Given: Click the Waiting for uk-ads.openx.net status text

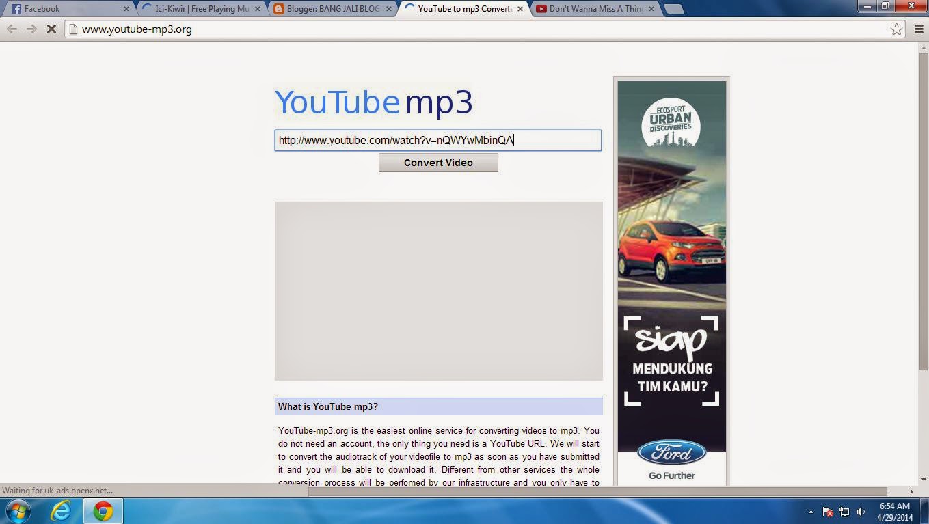Looking at the screenshot, I should [x=57, y=490].
